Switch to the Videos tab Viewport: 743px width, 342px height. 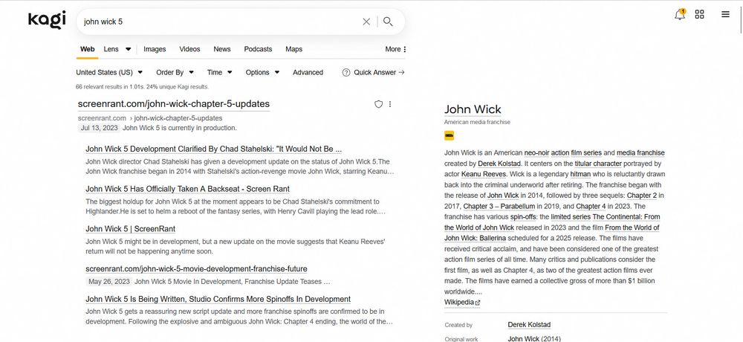189,49
